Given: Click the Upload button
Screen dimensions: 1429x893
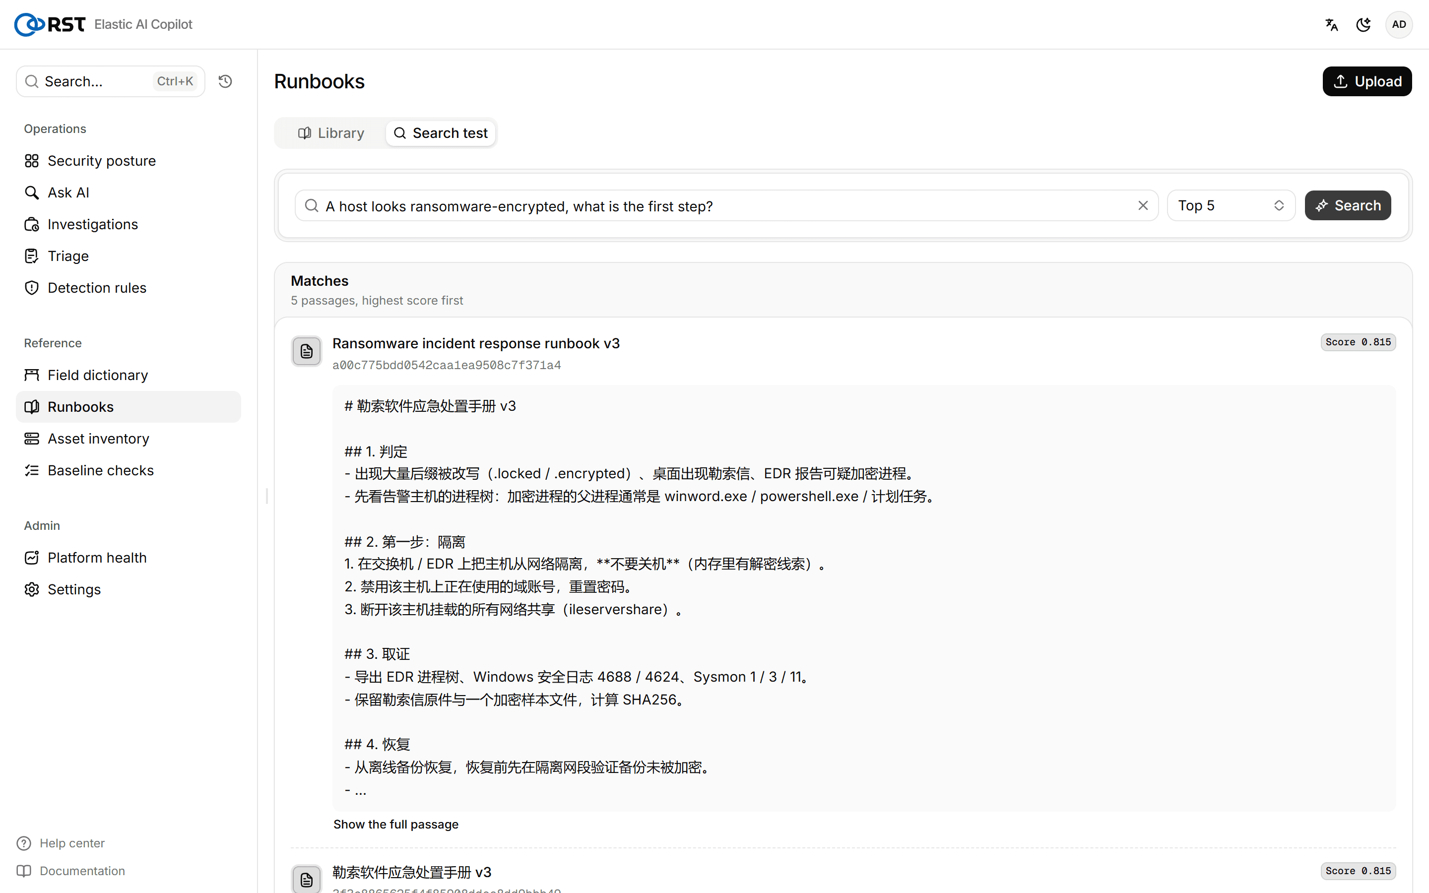Looking at the screenshot, I should coord(1367,81).
